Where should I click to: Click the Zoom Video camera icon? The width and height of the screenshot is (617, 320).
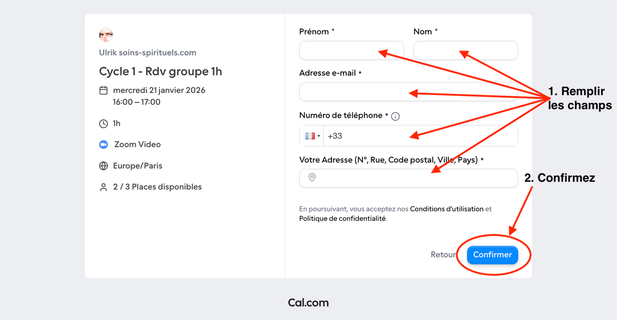pos(103,144)
